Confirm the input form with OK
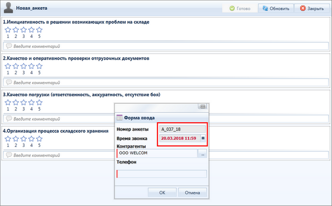Image resolution: width=332 pixels, height=206 pixels. 162,192
